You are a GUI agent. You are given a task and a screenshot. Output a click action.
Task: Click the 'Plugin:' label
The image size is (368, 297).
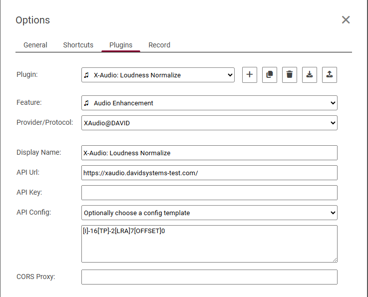pos(27,74)
